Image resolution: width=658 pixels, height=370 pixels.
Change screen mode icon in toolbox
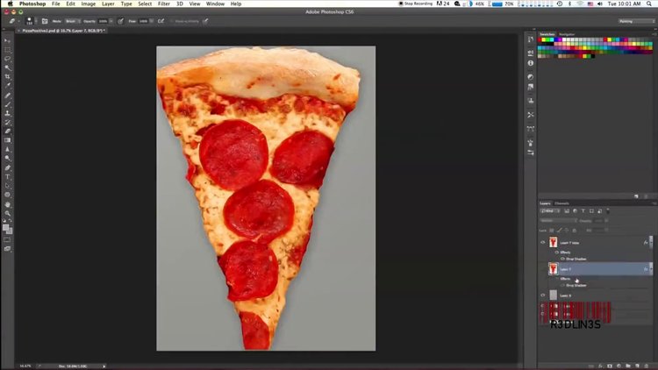click(7, 249)
